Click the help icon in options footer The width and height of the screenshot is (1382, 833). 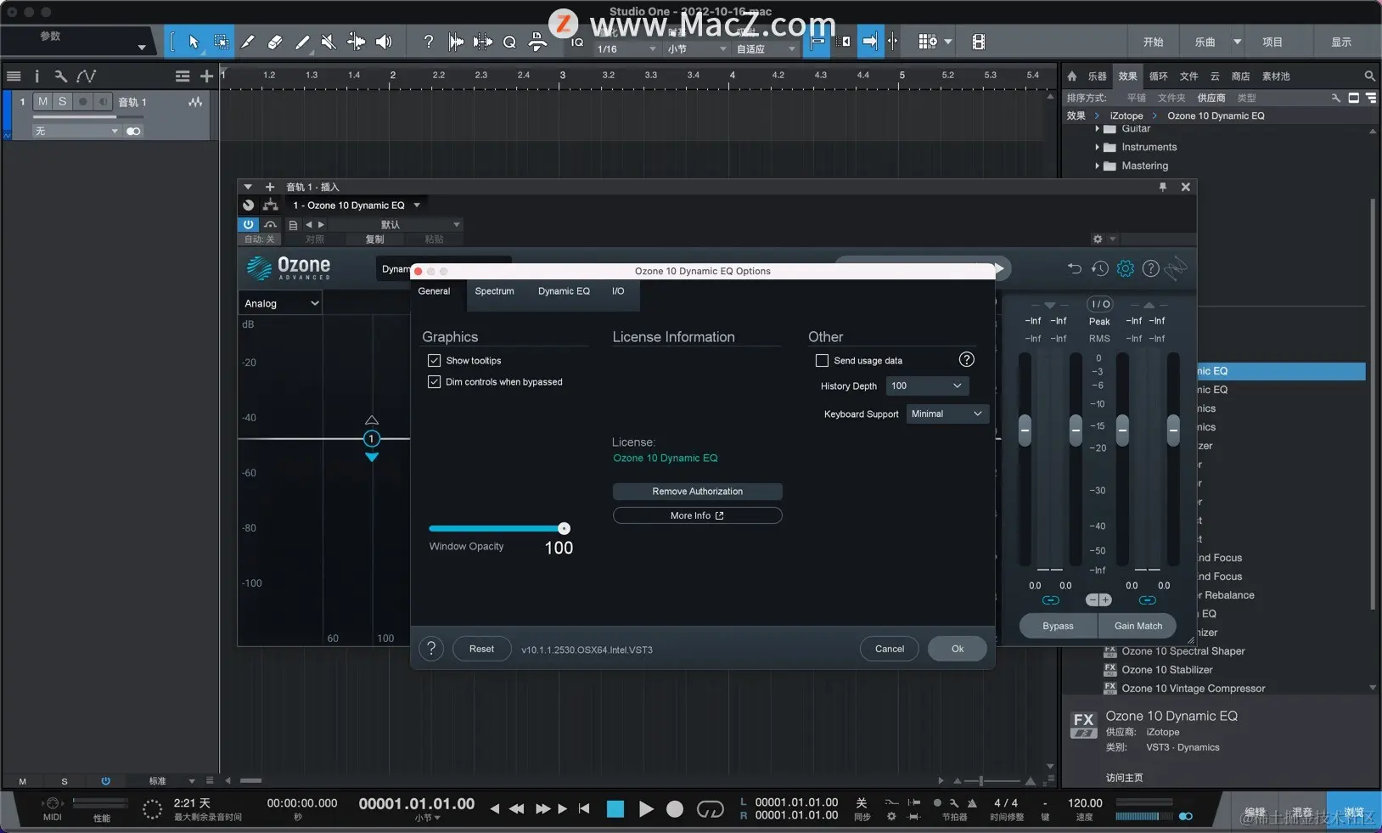[431, 649]
